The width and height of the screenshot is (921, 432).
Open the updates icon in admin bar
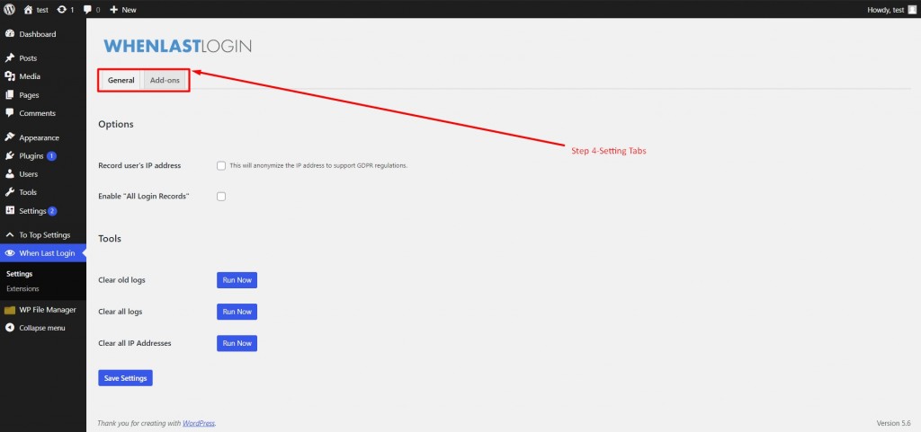click(62, 9)
